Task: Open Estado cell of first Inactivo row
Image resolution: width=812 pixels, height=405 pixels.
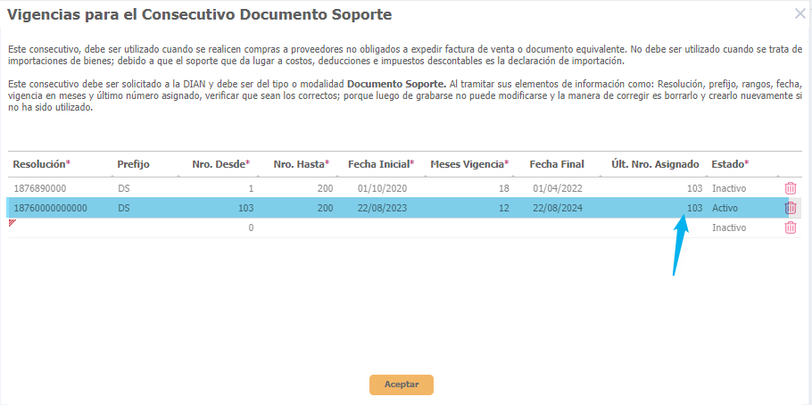Action: coord(741,188)
